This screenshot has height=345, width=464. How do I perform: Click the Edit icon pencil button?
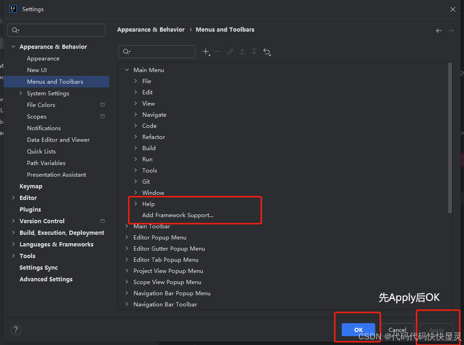[230, 52]
